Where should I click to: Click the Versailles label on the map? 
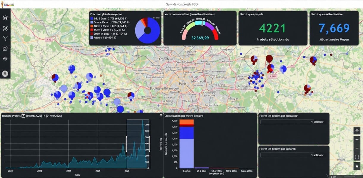click(x=146, y=97)
